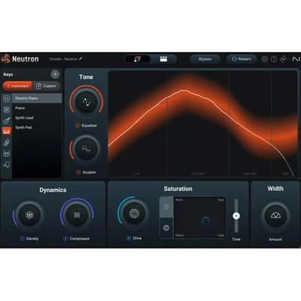
Task: Click the Relearn button
Action: [242, 59]
